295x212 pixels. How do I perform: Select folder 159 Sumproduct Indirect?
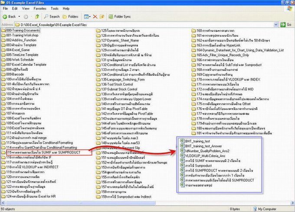click(x=124, y=196)
